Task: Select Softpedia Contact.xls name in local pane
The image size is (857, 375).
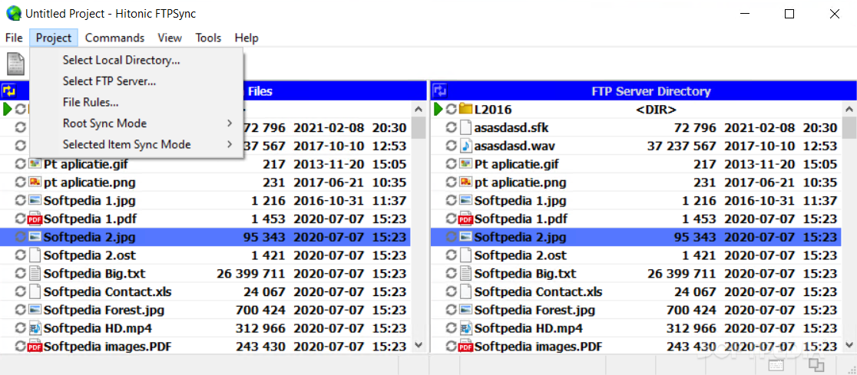Action: click(108, 291)
